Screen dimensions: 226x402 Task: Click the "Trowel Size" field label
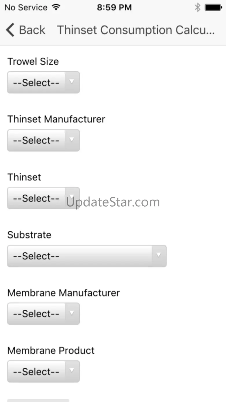coord(33,61)
